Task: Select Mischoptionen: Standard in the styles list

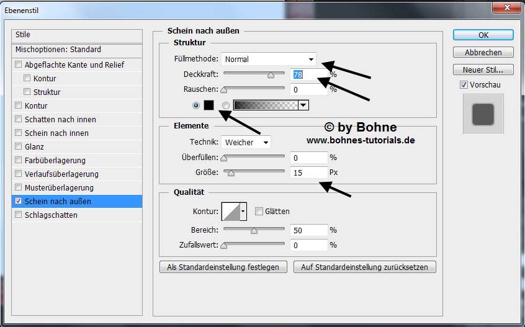Action: coord(59,50)
